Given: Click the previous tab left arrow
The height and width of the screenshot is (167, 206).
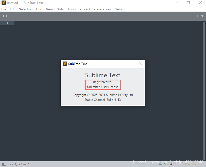Looking at the screenshot, I should [3, 16].
